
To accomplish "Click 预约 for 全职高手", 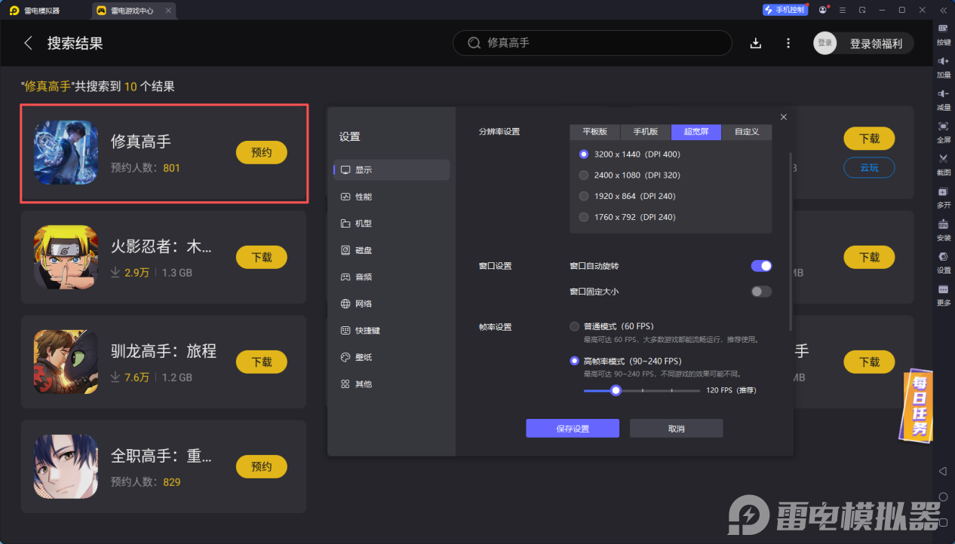I will pyautogui.click(x=262, y=466).
